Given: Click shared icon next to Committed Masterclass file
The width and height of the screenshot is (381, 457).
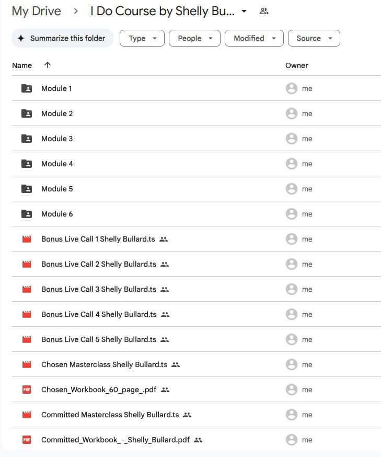Looking at the screenshot, I should click(x=187, y=415).
